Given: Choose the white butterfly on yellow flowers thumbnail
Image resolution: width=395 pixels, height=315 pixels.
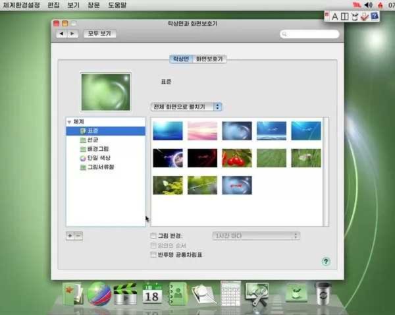Looking at the screenshot, I should pos(168,185).
